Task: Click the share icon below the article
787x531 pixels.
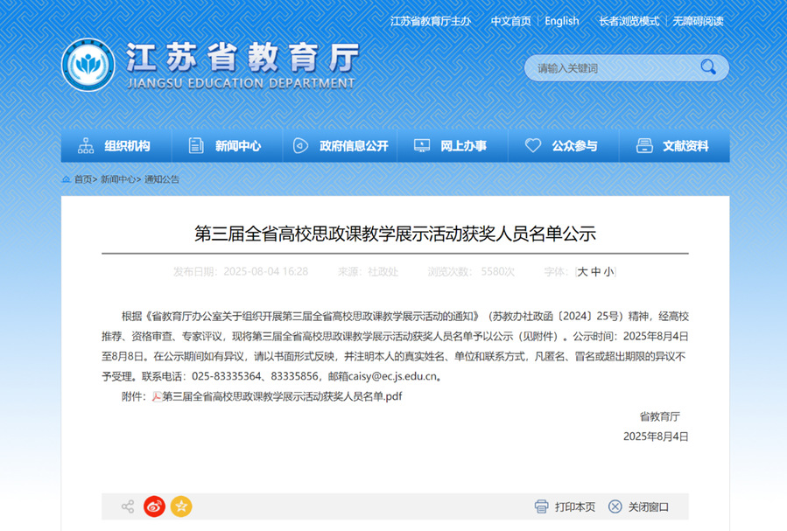Action: point(128,507)
